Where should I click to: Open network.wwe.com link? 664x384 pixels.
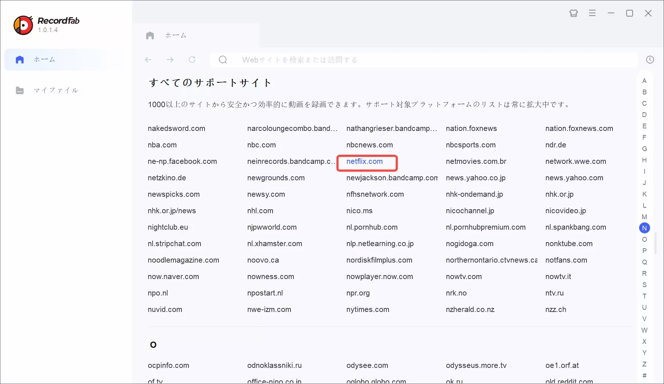click(x=575, y=161)
